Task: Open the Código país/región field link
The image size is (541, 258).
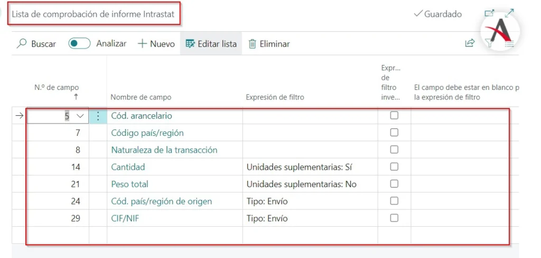Action: (x=147, y=133)
